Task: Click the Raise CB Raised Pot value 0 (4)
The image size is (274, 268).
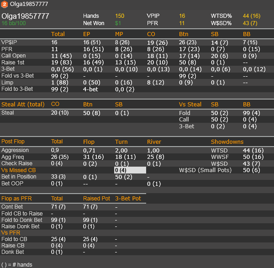Action: pyautogui.click(x=89, y=246)
